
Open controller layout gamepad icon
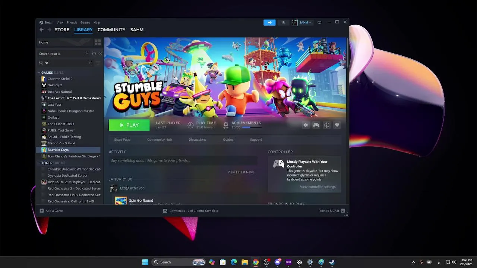click(316, 125)
